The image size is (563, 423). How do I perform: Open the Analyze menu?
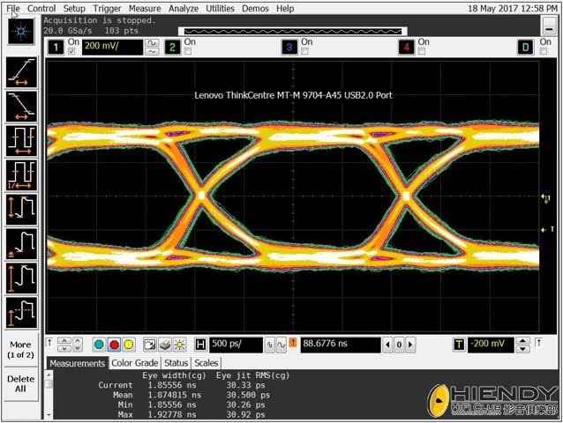[x=184, y=8]
